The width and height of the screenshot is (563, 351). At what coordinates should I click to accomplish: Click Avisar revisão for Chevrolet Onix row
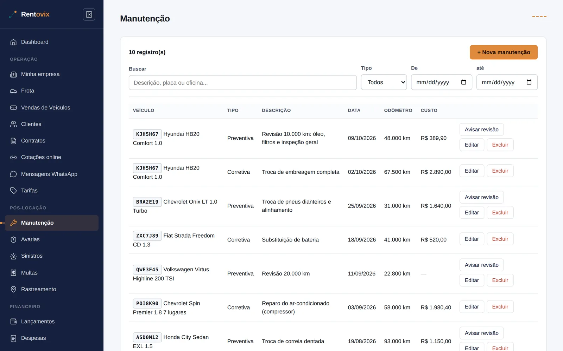481,197
